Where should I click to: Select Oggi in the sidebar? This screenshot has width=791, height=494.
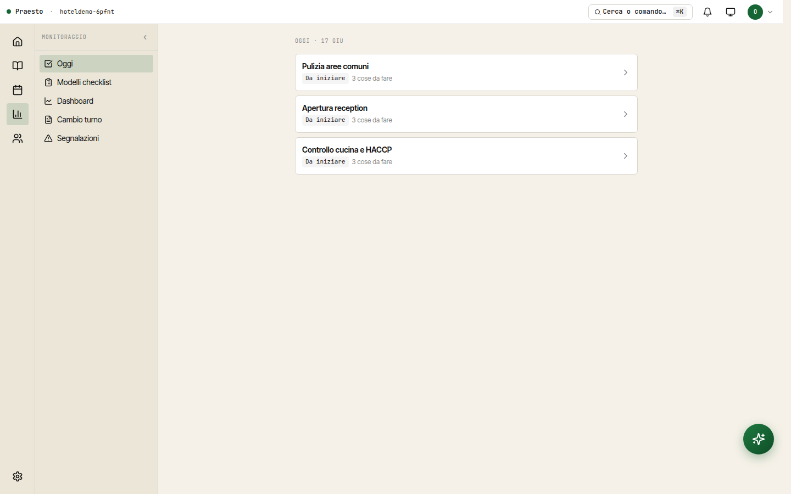[x=96, y=64]
